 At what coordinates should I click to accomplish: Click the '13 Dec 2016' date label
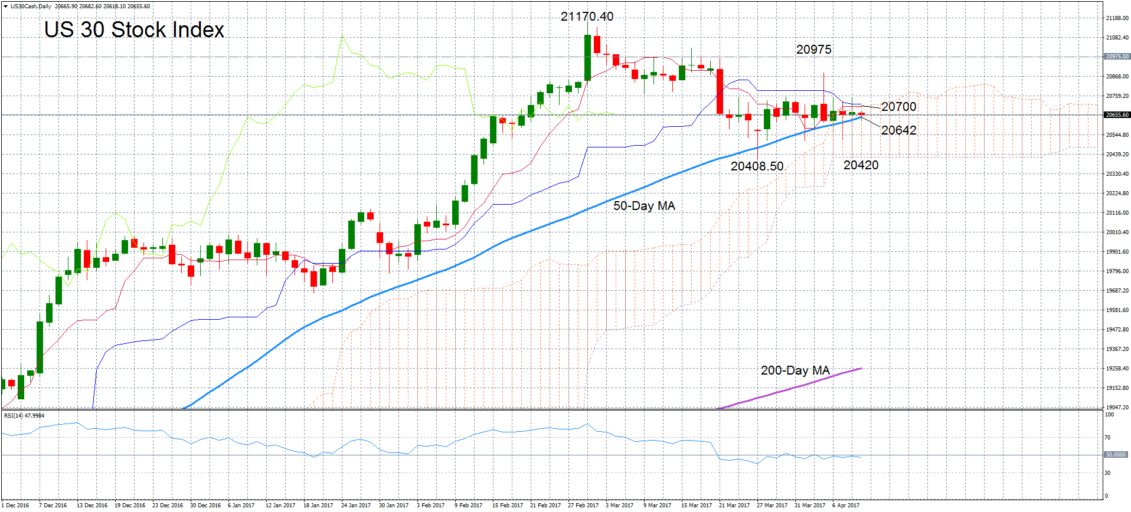[92, 506]
